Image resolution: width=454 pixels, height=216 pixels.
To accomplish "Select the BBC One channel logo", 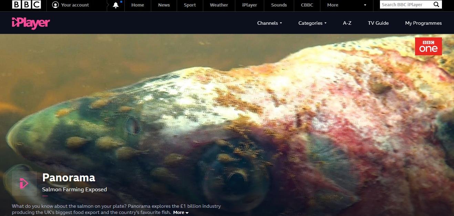I will click(428, 46).
